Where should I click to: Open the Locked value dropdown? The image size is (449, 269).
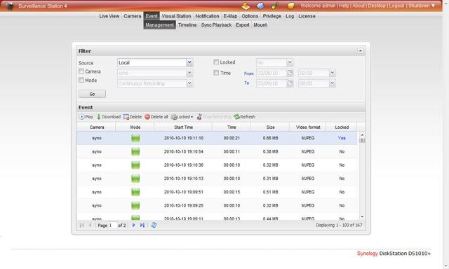click(x=290, y=62)
